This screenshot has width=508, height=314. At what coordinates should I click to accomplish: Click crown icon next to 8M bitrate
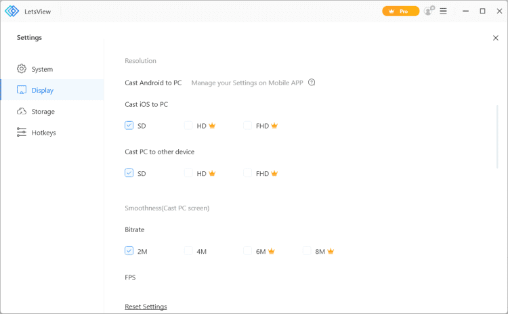(331, 251)
